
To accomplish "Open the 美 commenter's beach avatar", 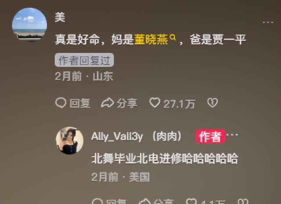I will tap(29, 25).
